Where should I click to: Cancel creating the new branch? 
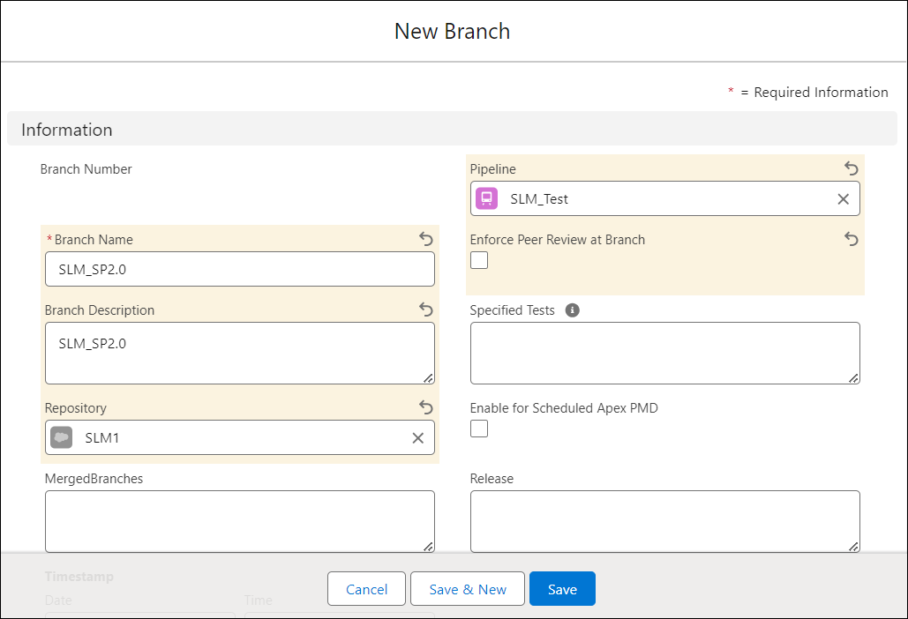[366, 588]
